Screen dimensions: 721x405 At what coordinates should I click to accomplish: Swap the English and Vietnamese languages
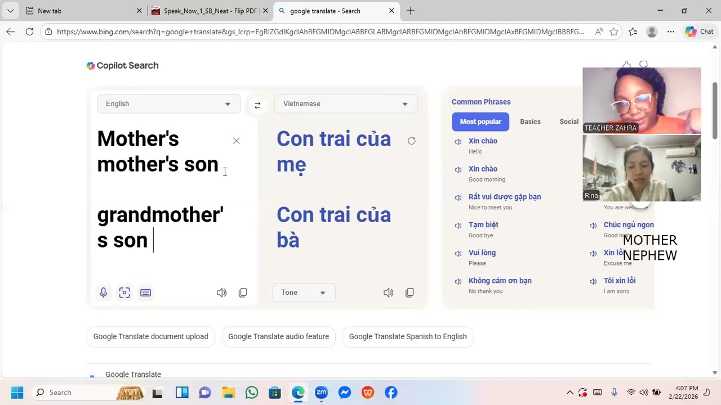[x=257, y=105]
